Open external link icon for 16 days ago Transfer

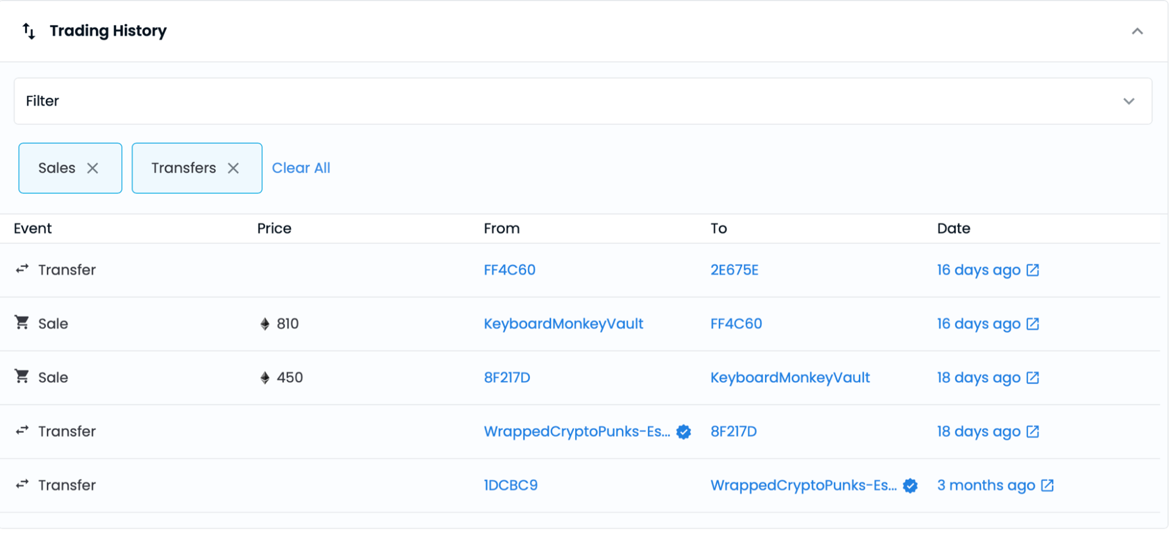pos(1032,270)
